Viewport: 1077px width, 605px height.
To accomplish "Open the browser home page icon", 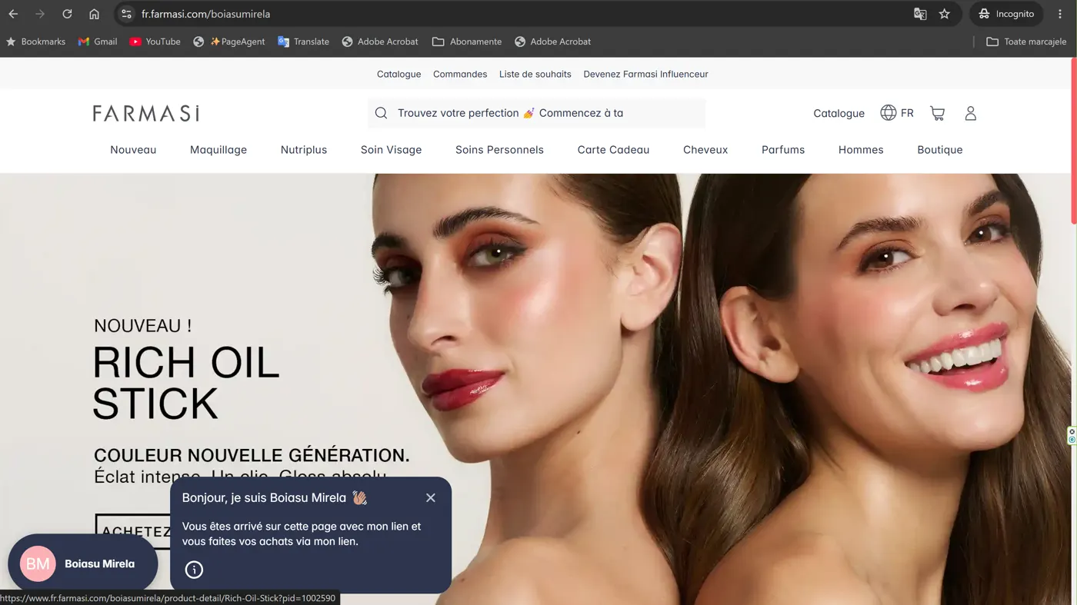I will pos(94,14).
